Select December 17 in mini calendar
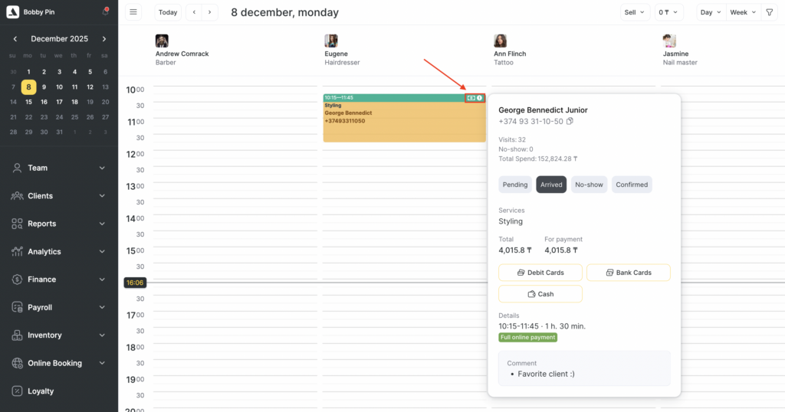 (x=59, y=102)
